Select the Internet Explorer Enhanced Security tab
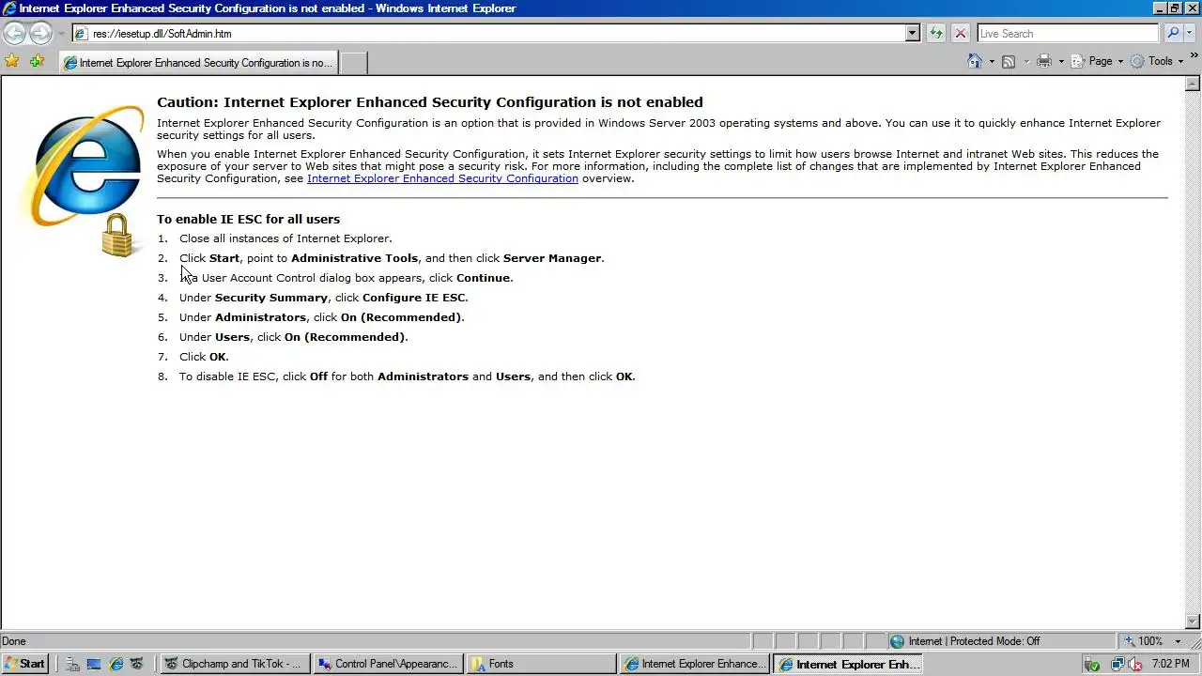The image size is (1202, 676). (x=198, y=63)
